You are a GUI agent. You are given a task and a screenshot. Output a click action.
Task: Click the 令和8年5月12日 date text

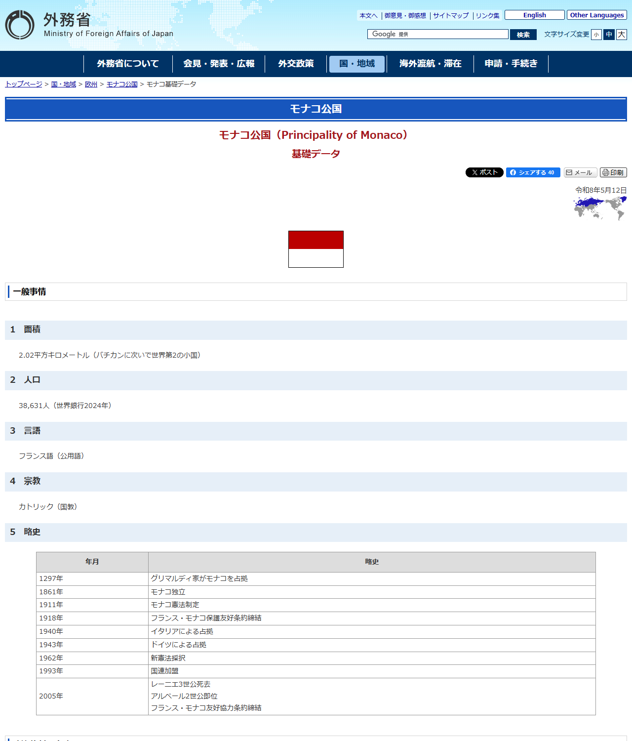[601, 190]
